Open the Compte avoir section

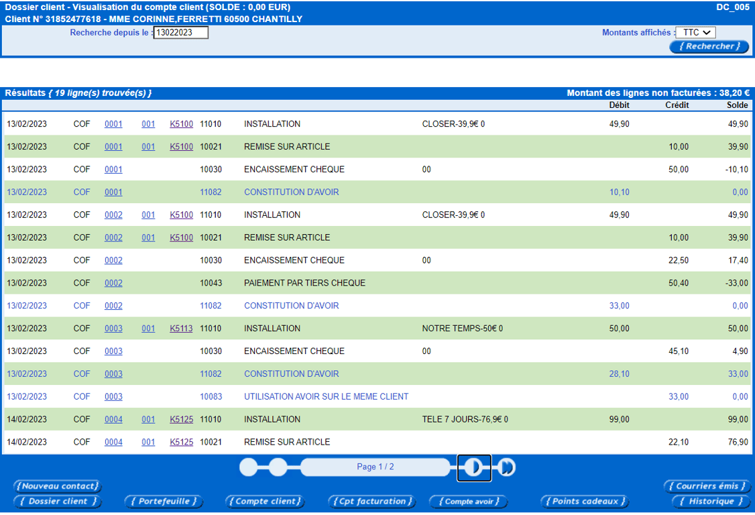pos(468,501)
